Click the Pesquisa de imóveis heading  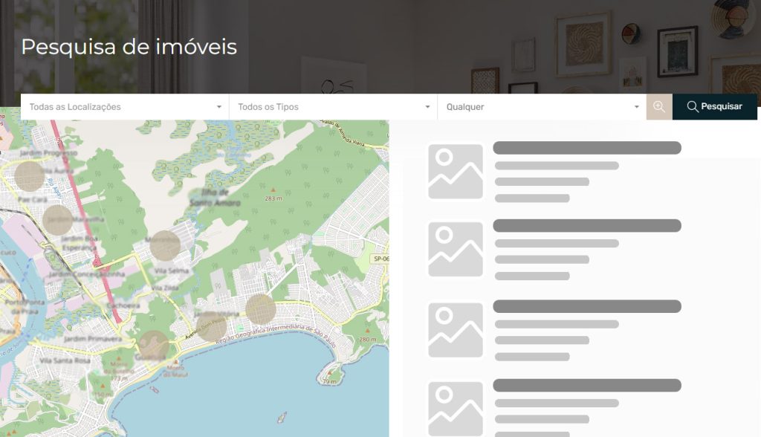click(x=129, y=47)
